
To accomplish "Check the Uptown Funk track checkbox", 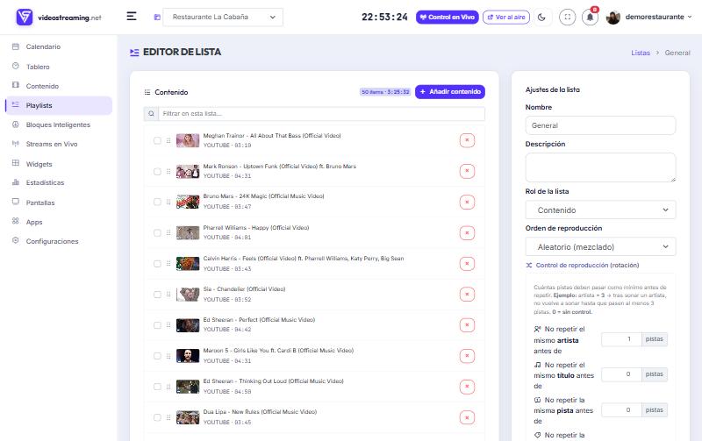I will [157, 171].
